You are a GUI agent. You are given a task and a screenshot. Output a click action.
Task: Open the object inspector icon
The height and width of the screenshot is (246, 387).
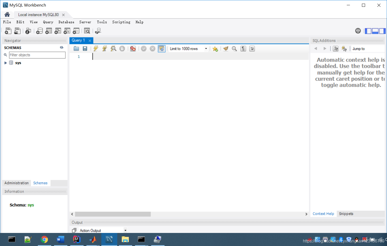click(x=28, y=31)
